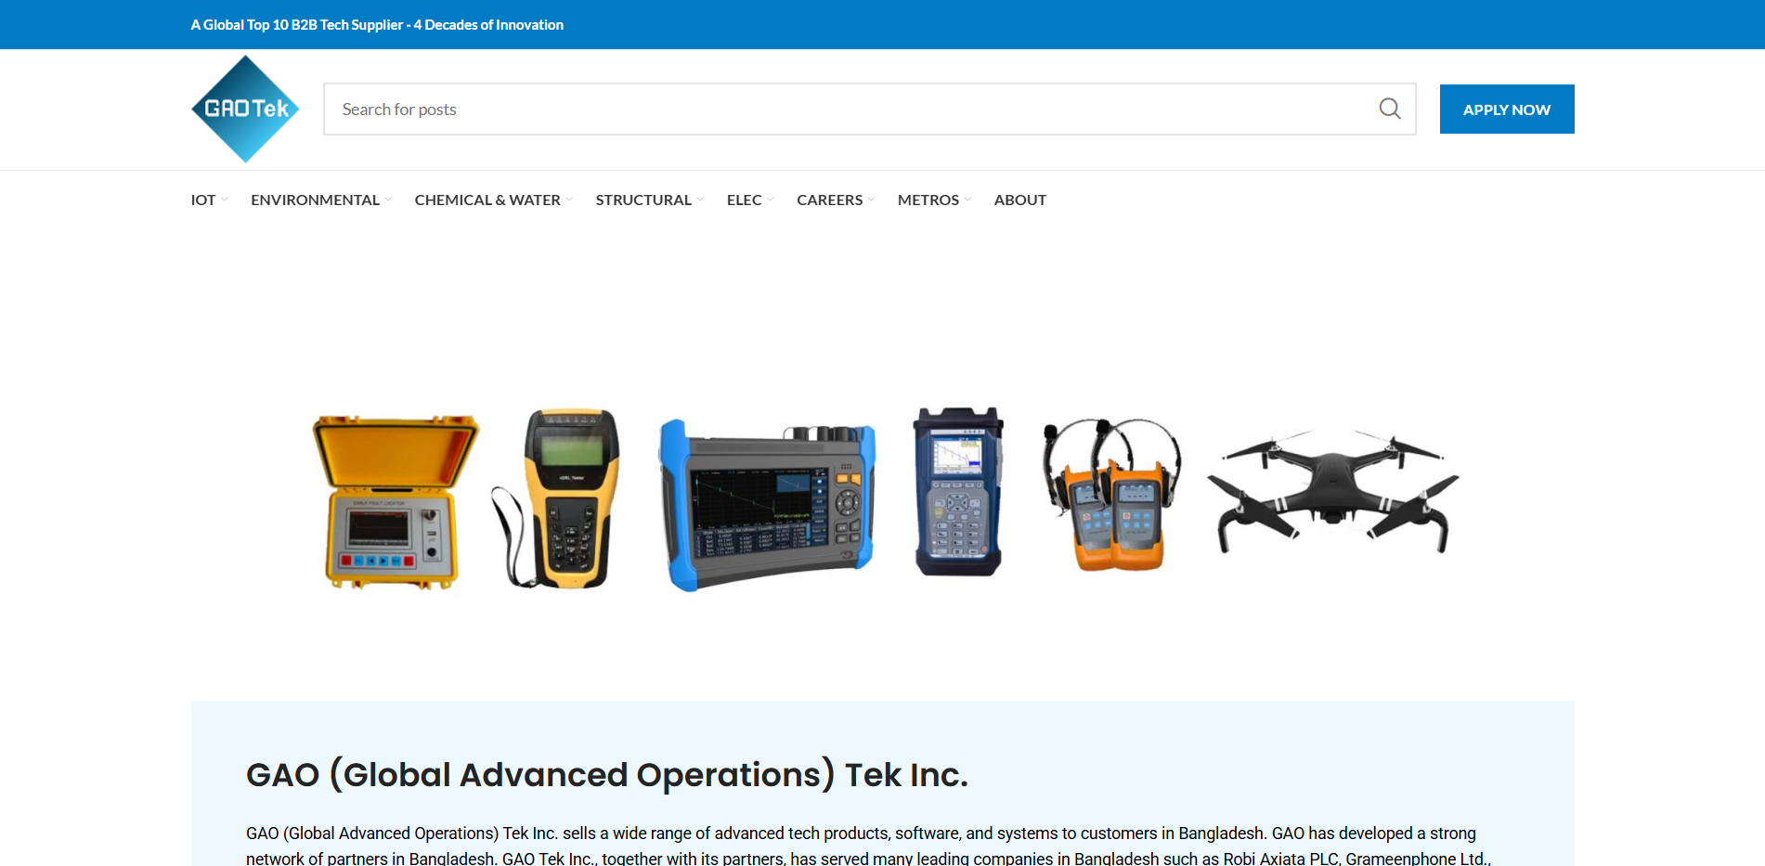The image size is (1765, 866).
Task: Click the orange talk sets with headsets
Action: [x=1112, y=494]
